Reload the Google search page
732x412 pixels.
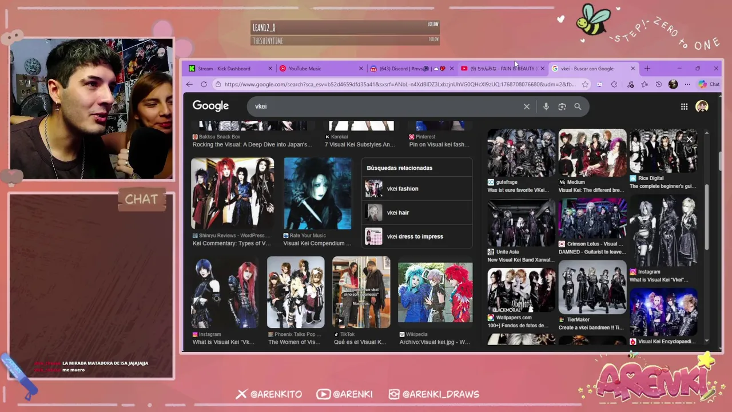(204, 84)
